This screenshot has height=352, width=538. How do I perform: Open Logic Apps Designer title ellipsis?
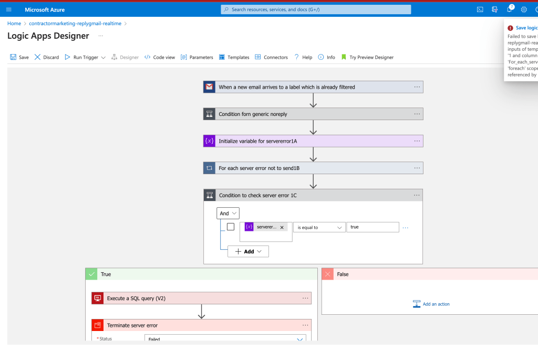pos(100,36)
